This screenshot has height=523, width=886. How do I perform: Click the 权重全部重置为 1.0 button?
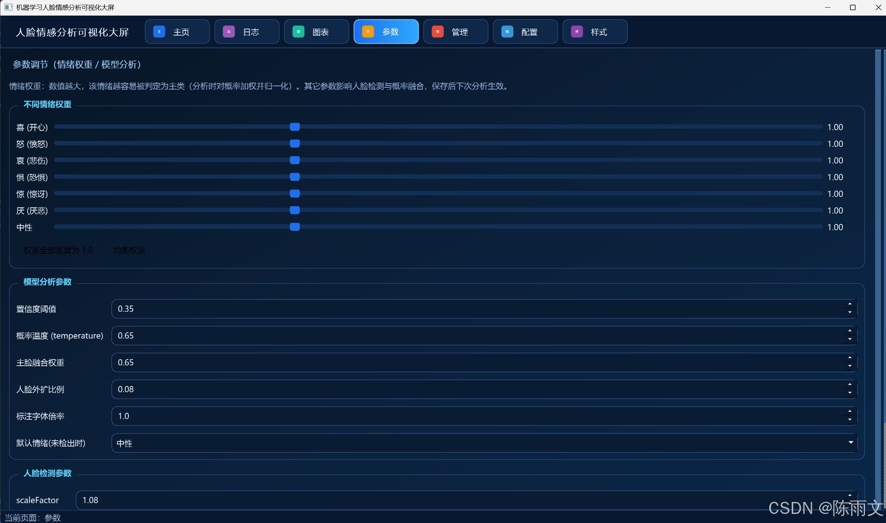(x=58, y=250)
